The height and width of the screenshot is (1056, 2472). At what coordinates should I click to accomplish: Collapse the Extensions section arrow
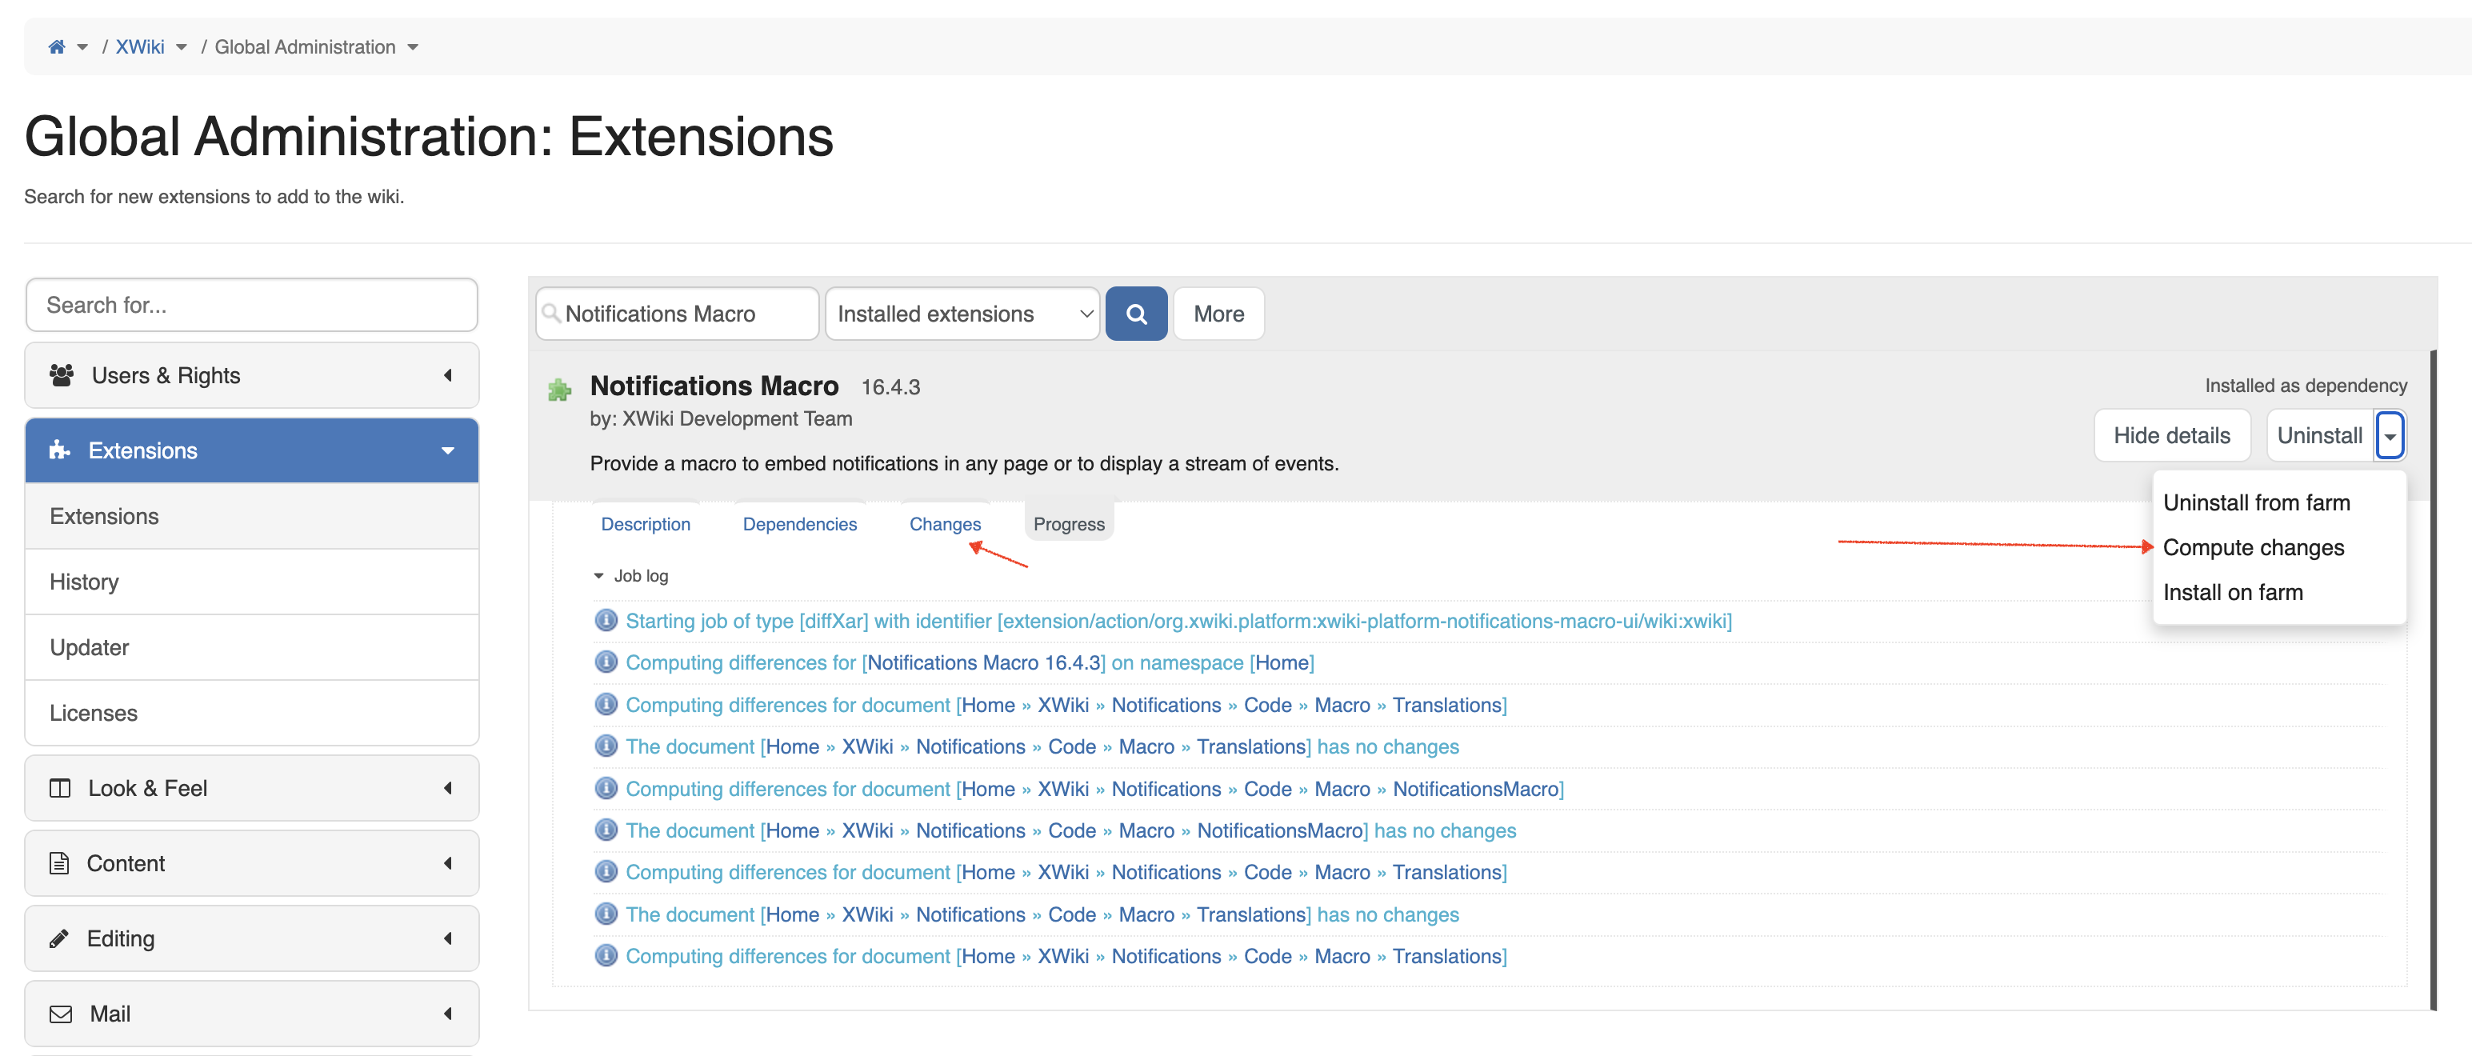click(447, 450)
